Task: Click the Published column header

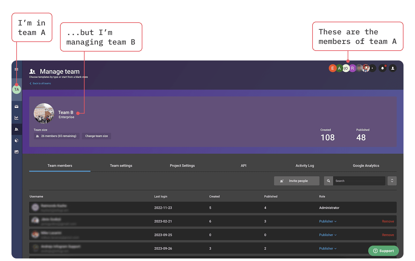Action: (x=271, y=196)
